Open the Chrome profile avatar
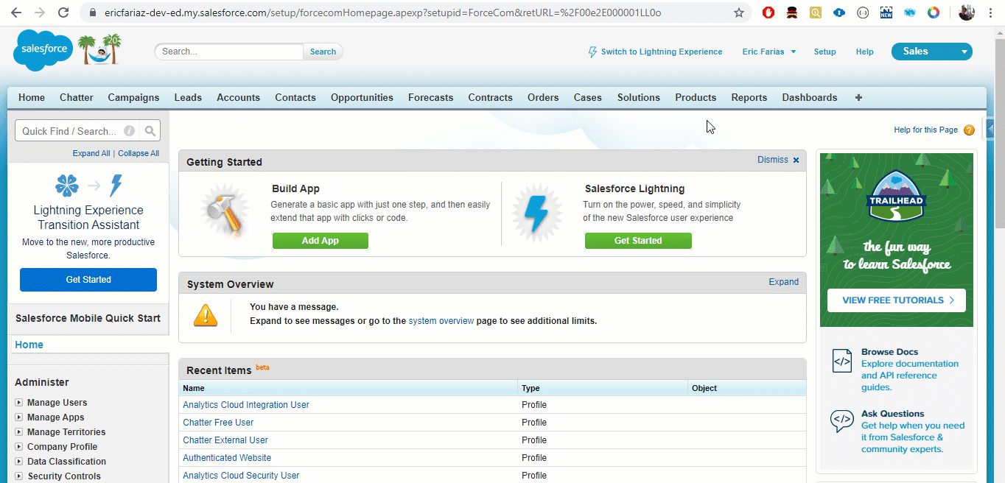The image size is (1005, 483). tap(967, 13)
